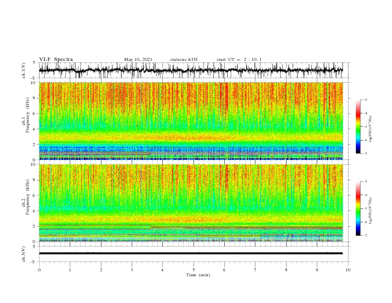
Task: Click the "start UT = 2:10:1" label
Action: click(x=239, y=59)
